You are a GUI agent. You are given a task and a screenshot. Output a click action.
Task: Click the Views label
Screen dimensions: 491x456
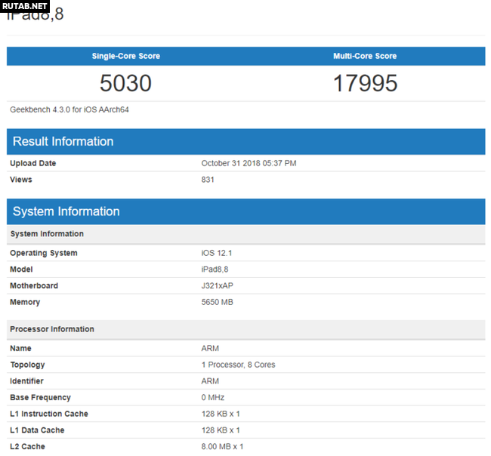pos(21,180)
